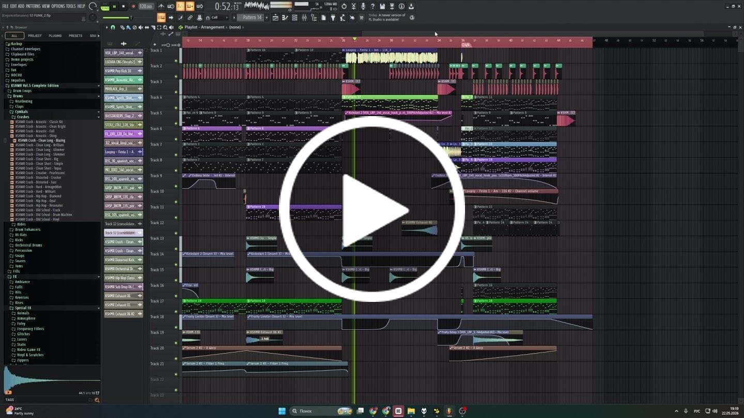Click the large video play overlay button

372,209
